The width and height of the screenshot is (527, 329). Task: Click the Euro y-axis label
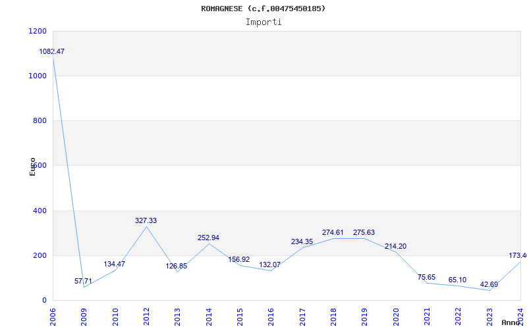pos(33,166)
